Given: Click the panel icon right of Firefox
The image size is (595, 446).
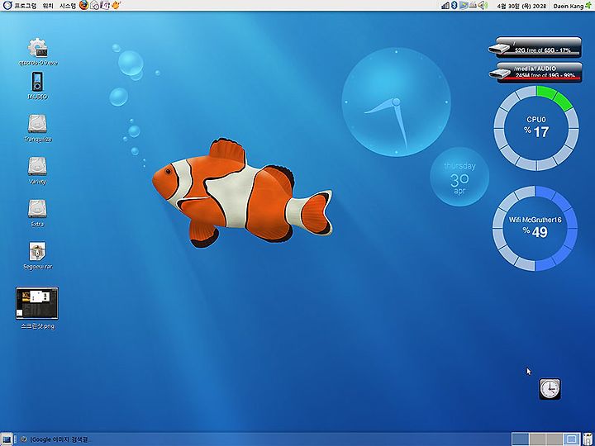Looking at the screenshot, I should point(94,5).
